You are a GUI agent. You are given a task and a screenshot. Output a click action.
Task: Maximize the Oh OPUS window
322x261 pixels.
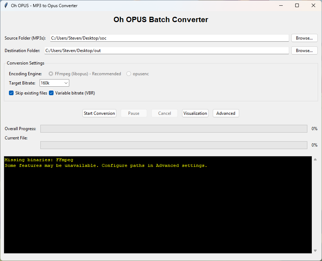(297, 6)
